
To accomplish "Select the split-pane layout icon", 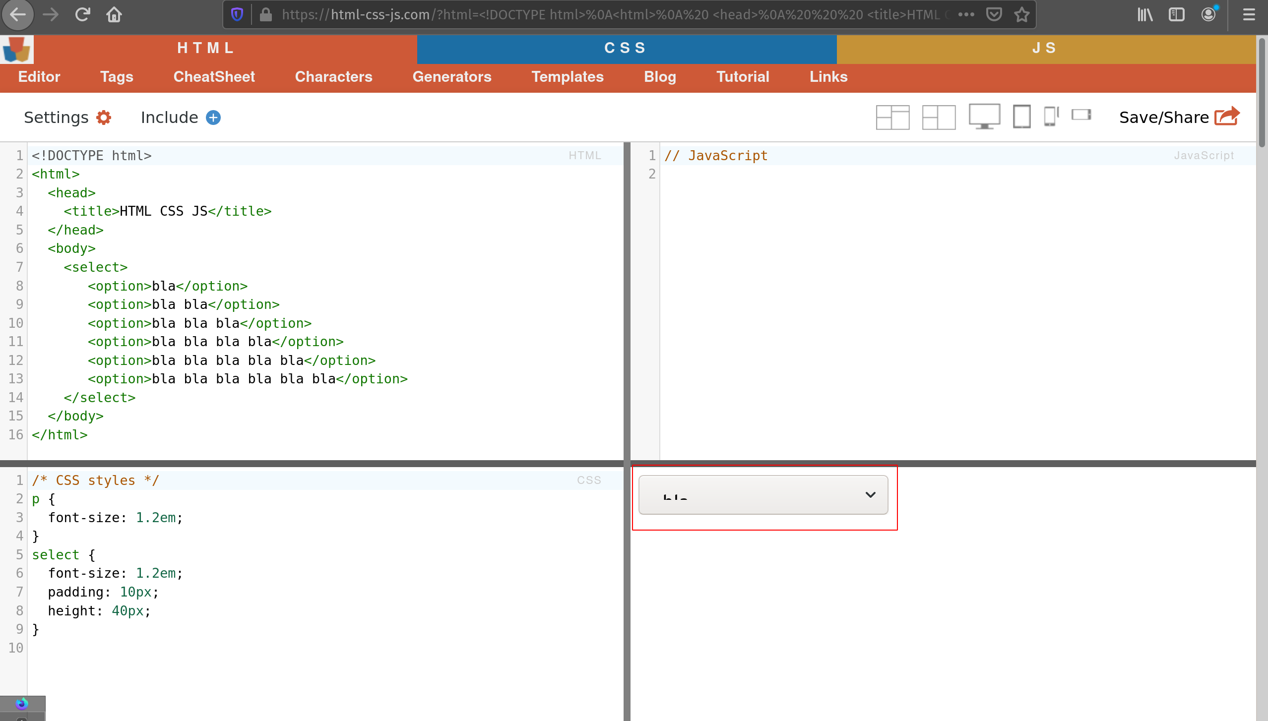I will pyautogui.click(x=939, y=118).
